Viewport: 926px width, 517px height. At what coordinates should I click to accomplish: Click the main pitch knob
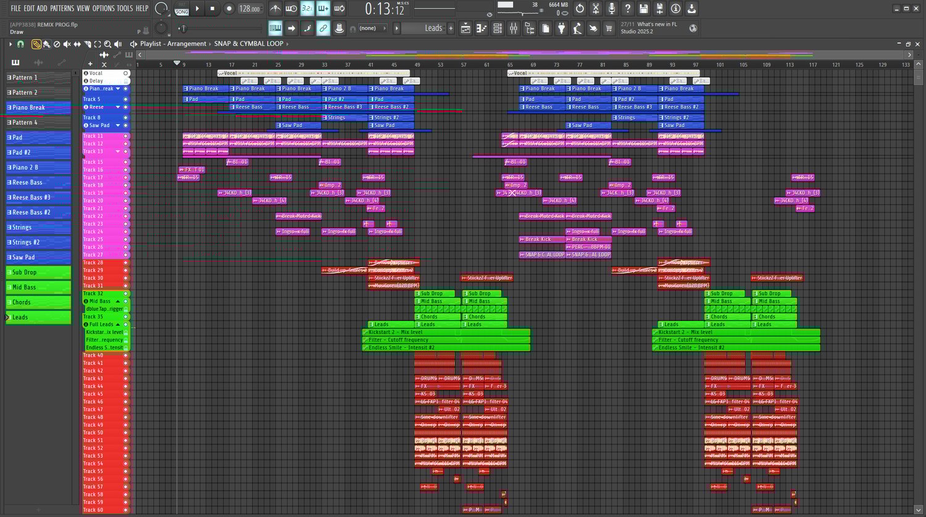(162, 28)
